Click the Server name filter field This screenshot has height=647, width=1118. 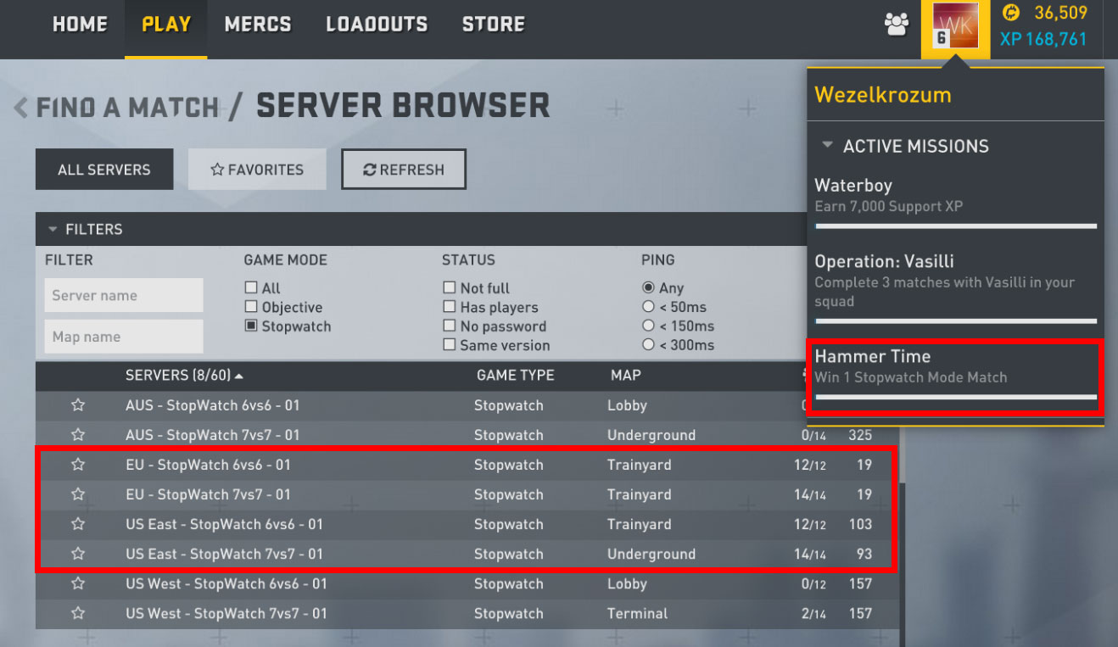click(124, 295)
